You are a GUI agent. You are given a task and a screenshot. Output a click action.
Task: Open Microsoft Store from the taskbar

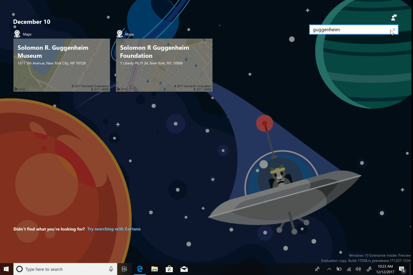pos(169,269)
